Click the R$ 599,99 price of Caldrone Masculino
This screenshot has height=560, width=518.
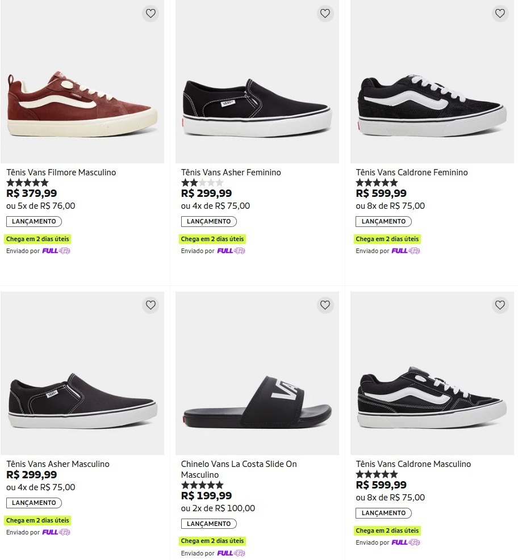pyautogui.click(x=381, y=485)
